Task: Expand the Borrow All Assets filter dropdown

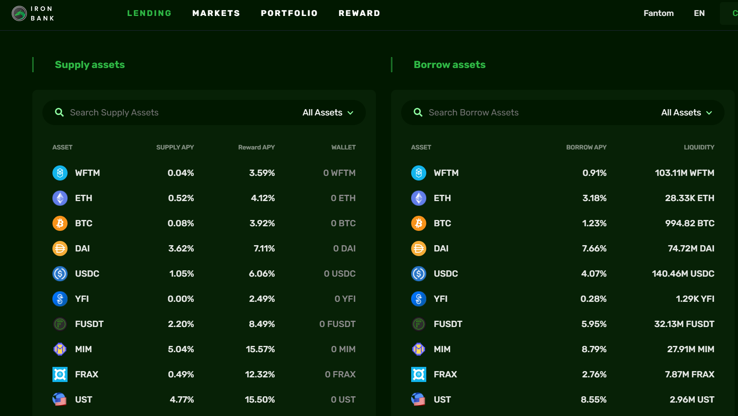Action: (686, 113)
